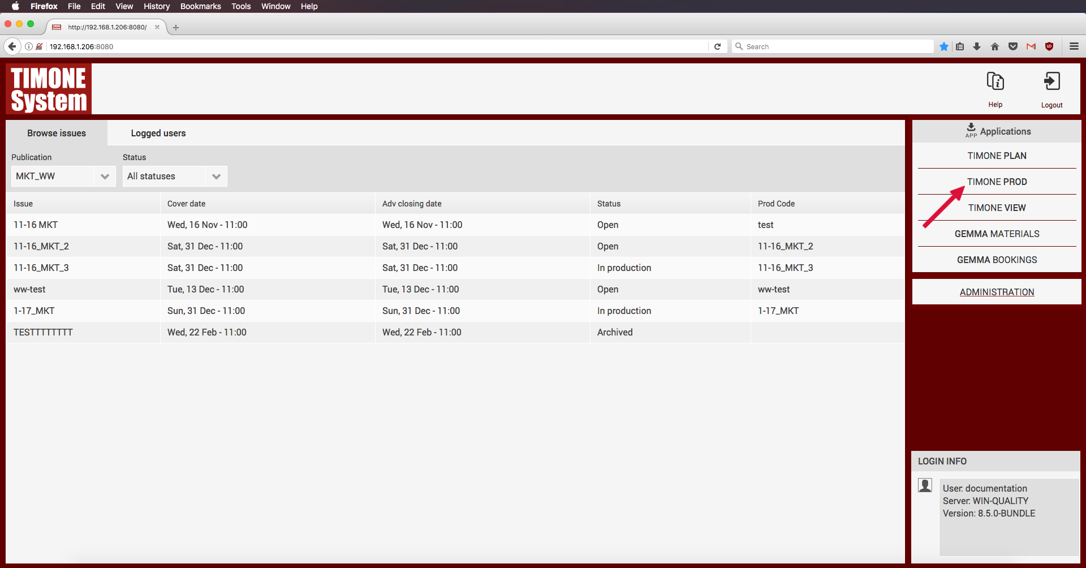
Task: Open the Tools menu
Action: tap(241, 6)
